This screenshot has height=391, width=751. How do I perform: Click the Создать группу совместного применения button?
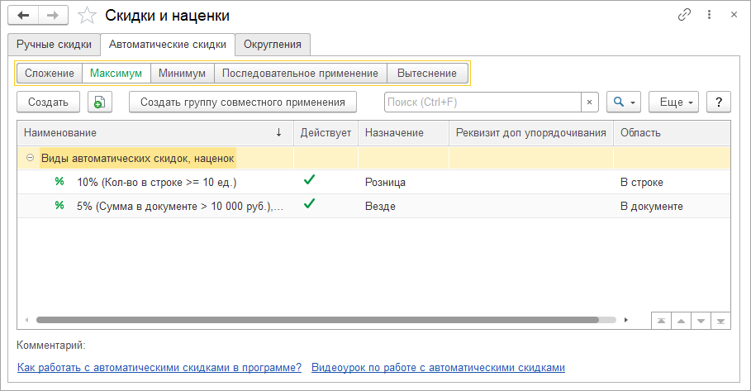(242, 102)
